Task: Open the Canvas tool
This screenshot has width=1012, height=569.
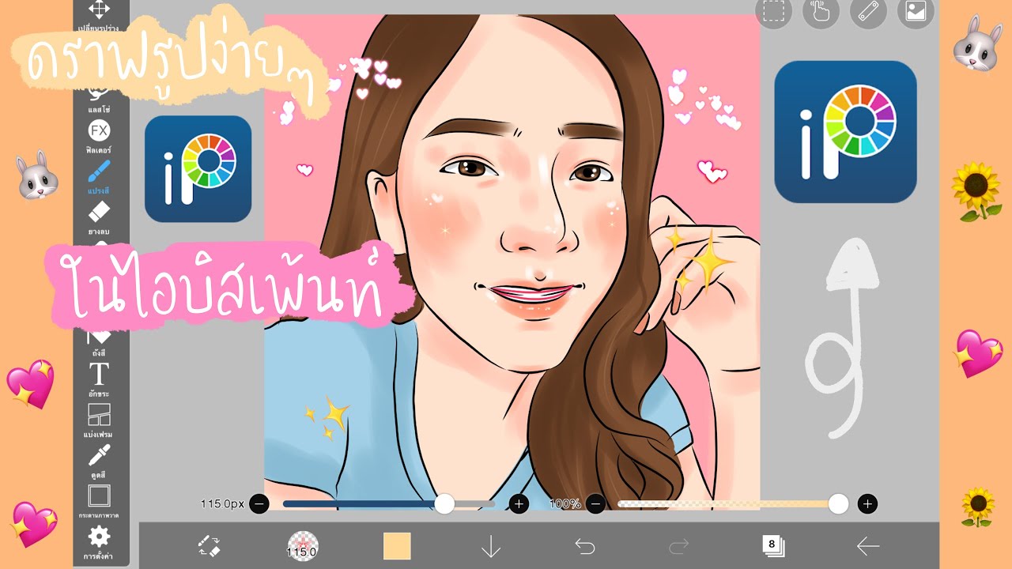Action: click(99, 496)
